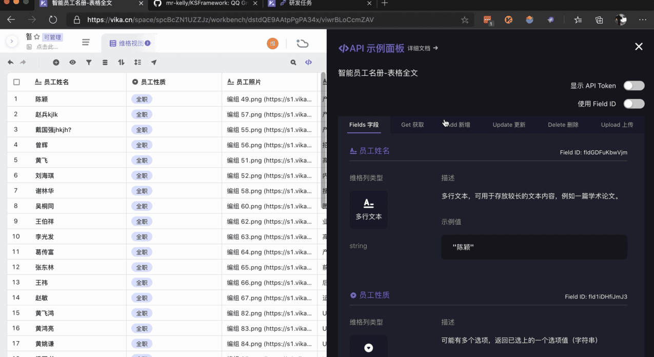654x357 pixels.
Task: Open the browser collections icon
Action: 599,20
